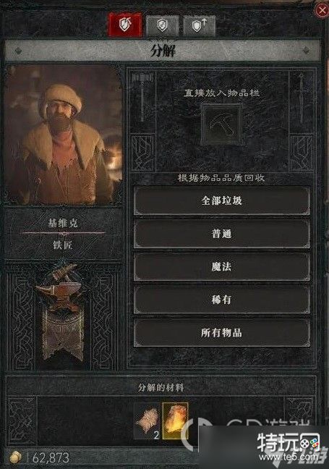Screen dimensions: 329x469
Task: Click the mace icon left of salvage slot
Action: tap(143, 97)
